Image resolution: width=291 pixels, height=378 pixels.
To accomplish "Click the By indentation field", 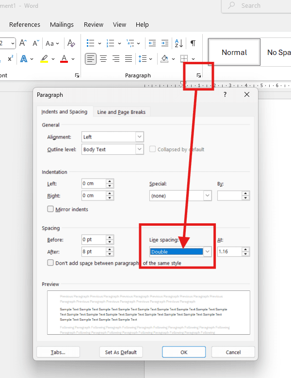I will click(229, 196).
